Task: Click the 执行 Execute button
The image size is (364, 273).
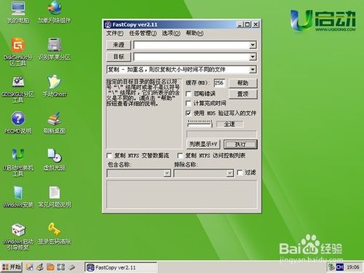Action: click(x=240, y=144)
